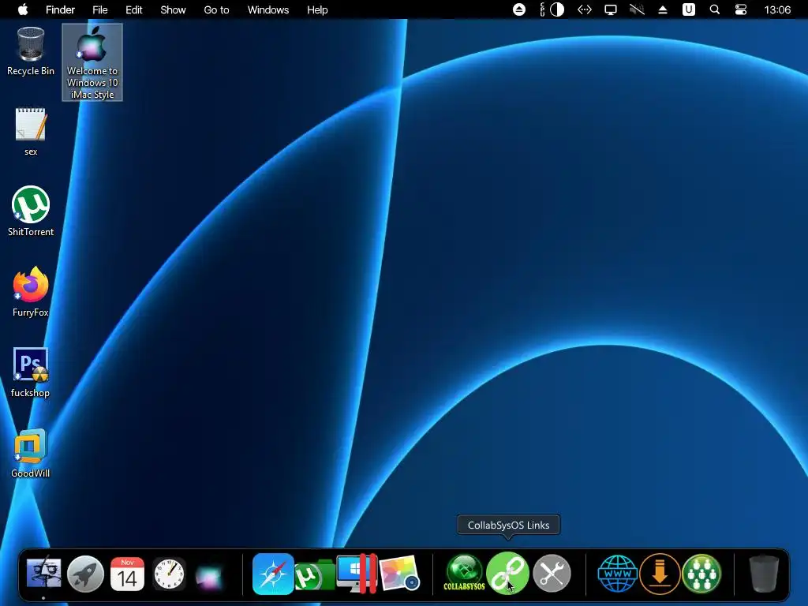Open the blue WWW globe dock icon

[617, 573]
